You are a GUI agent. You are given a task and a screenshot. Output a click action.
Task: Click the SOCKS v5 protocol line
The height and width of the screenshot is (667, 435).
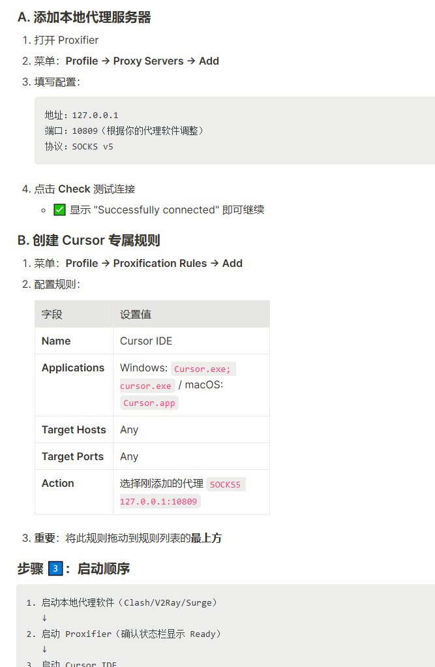79,146
